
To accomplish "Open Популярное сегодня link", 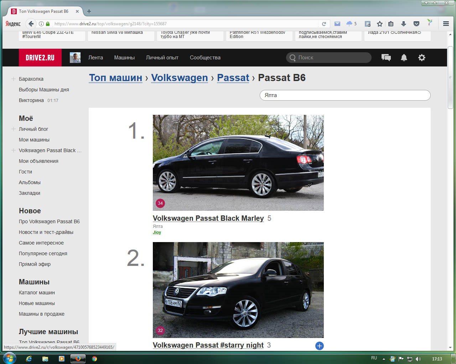I will 43,253.
